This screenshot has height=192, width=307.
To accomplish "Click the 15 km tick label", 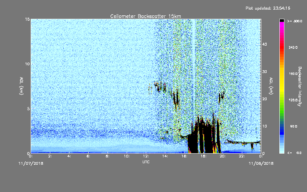I will coord(27,19).
